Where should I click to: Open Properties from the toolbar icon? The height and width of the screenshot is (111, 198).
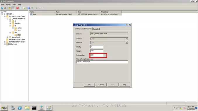(x=21, y=8)
